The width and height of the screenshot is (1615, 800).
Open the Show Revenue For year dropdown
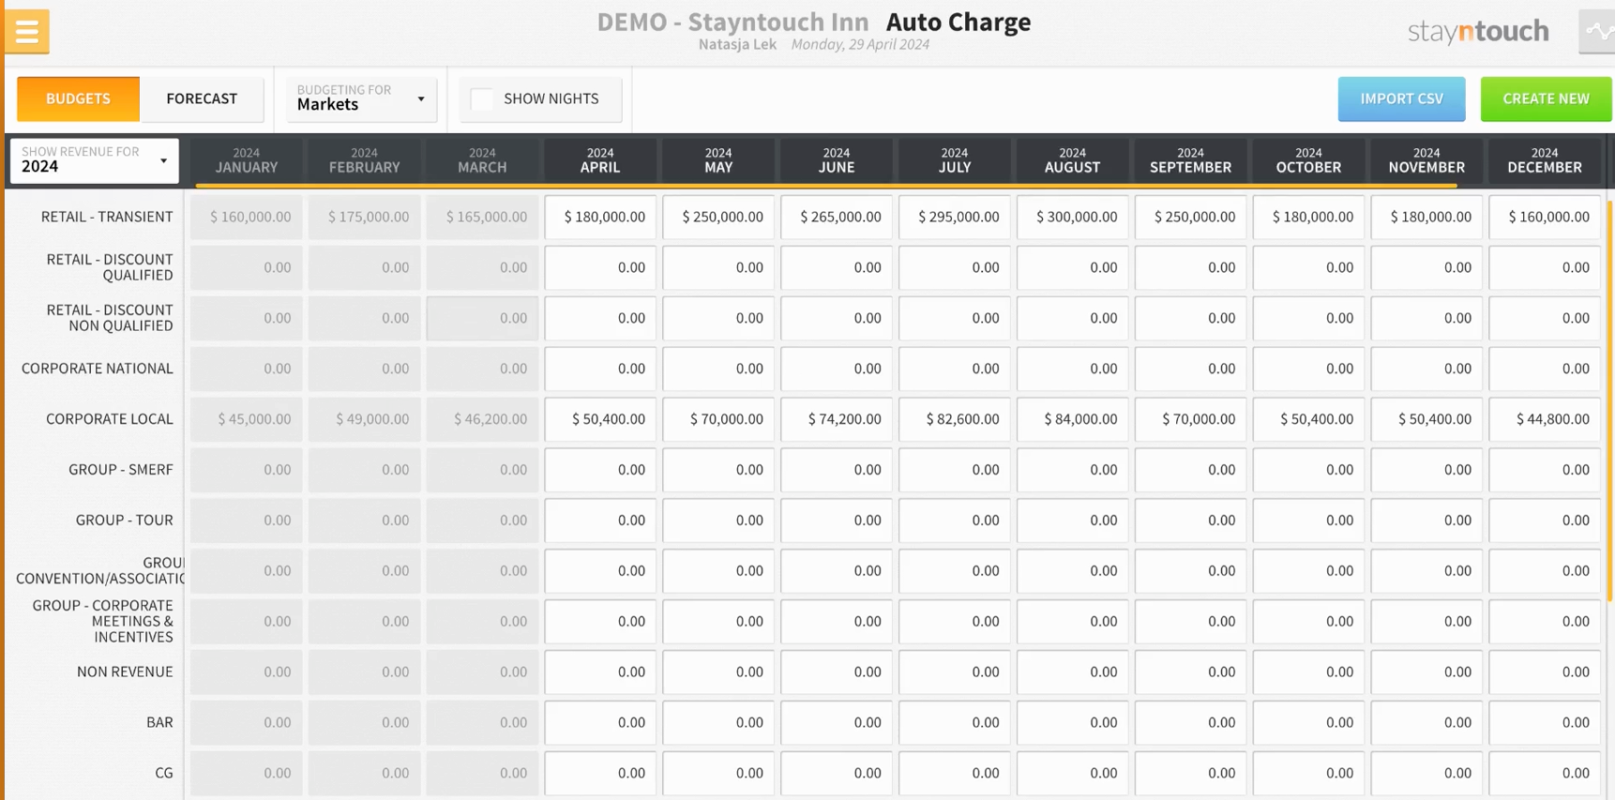point(94,160)
